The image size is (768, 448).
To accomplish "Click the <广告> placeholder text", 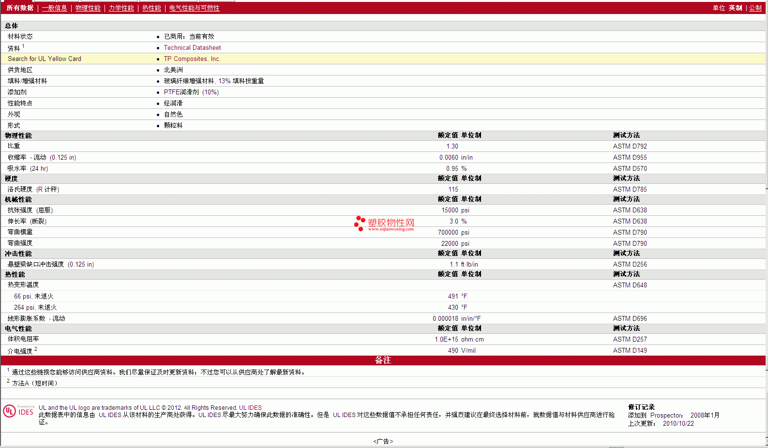I will pyautogui.click(x=383, y=441).
